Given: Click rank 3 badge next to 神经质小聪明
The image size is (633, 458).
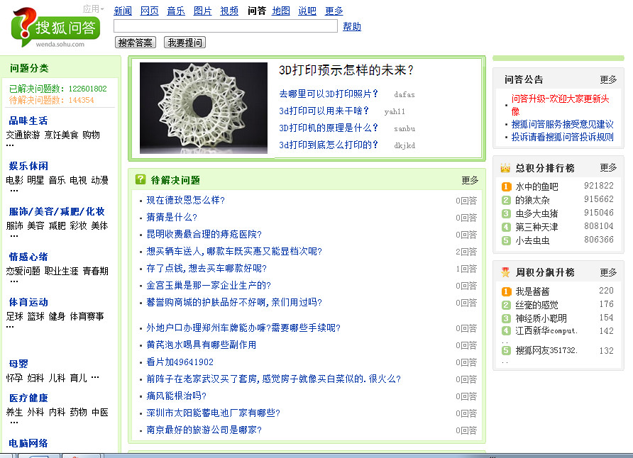Looking at the screenshot, I should click(x=506, y=318).
